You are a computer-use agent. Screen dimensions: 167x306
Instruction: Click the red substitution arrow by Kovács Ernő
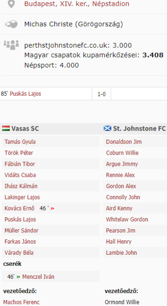52,209
